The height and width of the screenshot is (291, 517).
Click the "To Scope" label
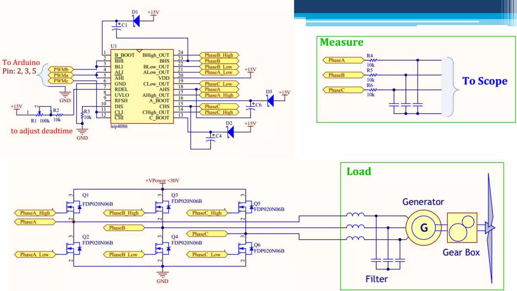(484, 81)
